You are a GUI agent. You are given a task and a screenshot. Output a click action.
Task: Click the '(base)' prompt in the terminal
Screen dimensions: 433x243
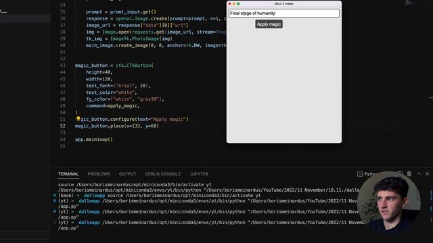pyautogui.click(x=66, y=195)
